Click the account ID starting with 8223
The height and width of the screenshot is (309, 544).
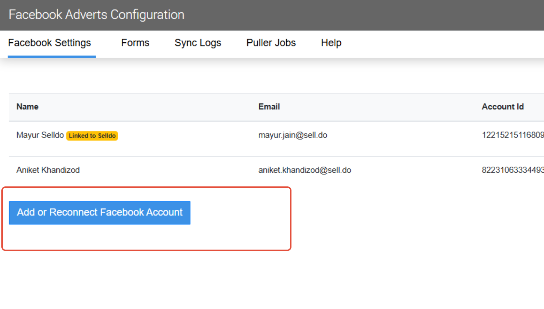512,170
